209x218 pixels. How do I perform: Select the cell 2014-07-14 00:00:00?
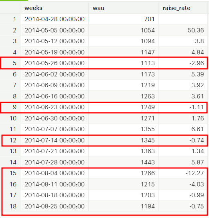click(x=55, y=140)
